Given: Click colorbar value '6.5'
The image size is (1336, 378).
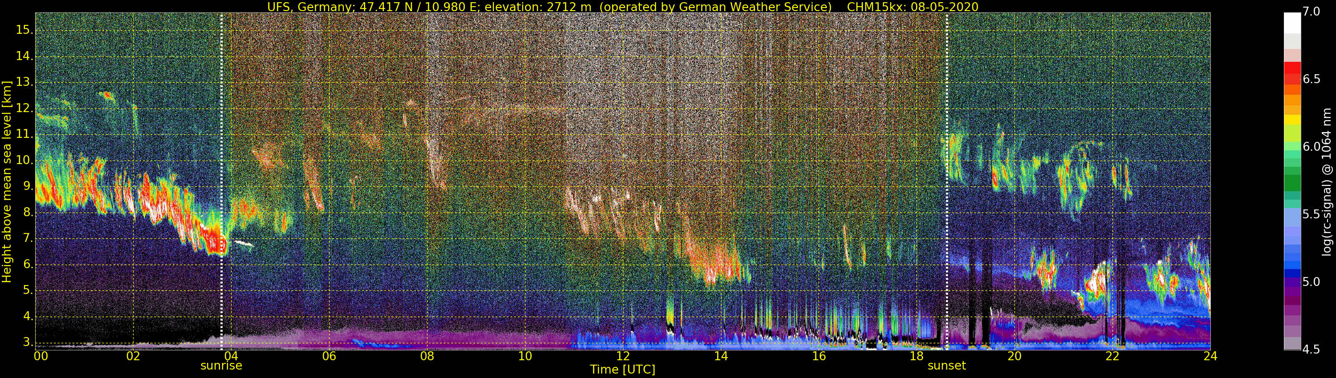Looking at the screenshot, I should (1312, 79).
